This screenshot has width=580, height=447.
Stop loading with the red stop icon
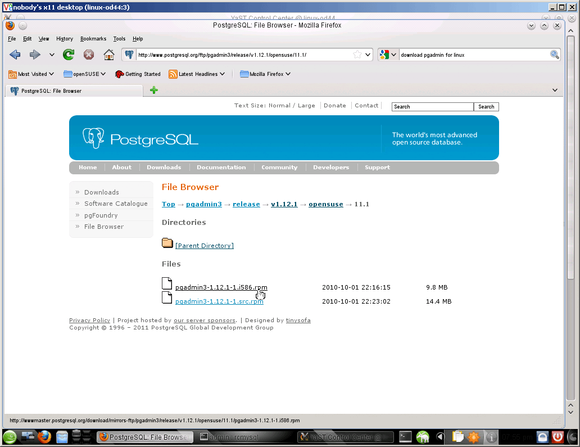click(89, 55)
